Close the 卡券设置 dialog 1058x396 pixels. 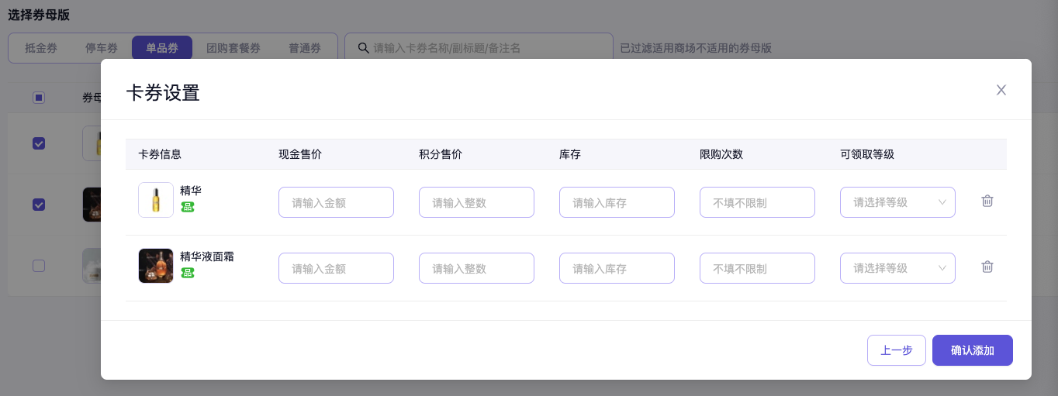(1001, 90)
